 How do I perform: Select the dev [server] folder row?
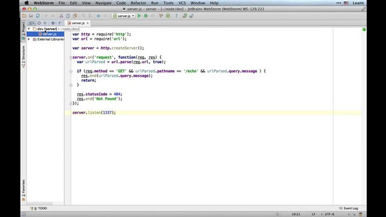(x=46, y=29)
